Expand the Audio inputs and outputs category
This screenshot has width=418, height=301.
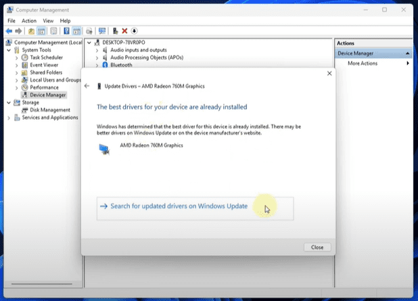[97, 50]
